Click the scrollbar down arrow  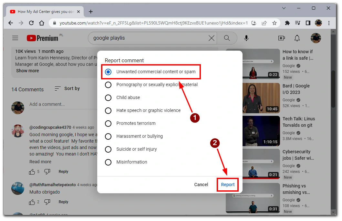pos(333,212)
